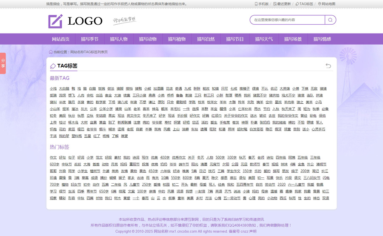383x236 pixels.
Task: Open 网站地图 site map in top bar
Action: tap(326, 4)
